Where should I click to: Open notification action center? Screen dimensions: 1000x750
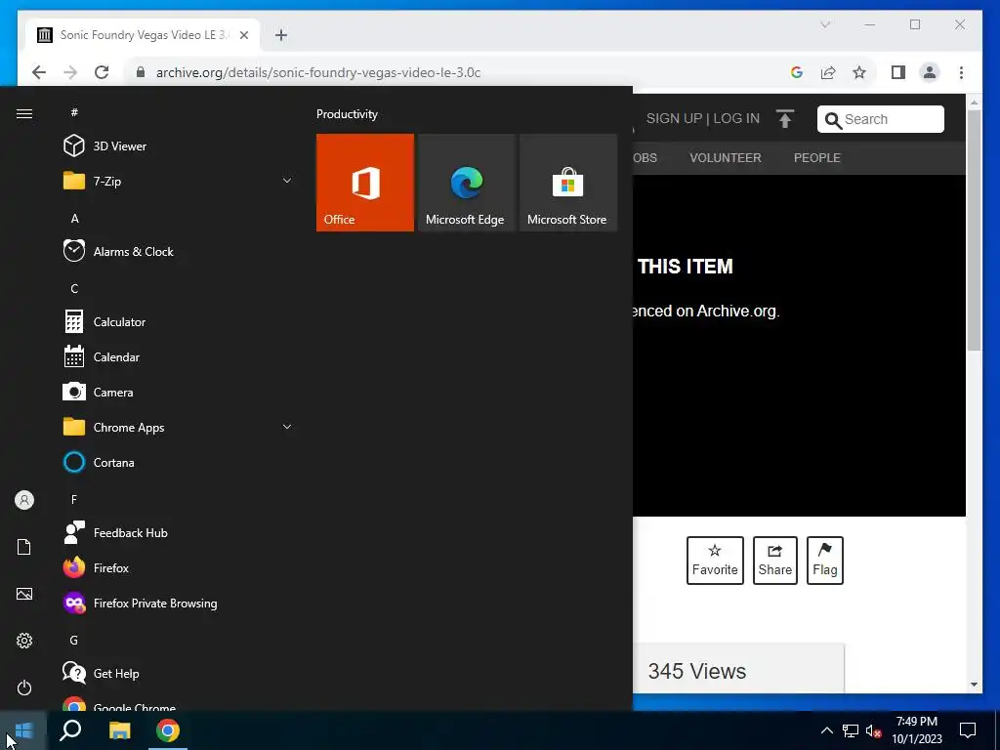(968, 730)
